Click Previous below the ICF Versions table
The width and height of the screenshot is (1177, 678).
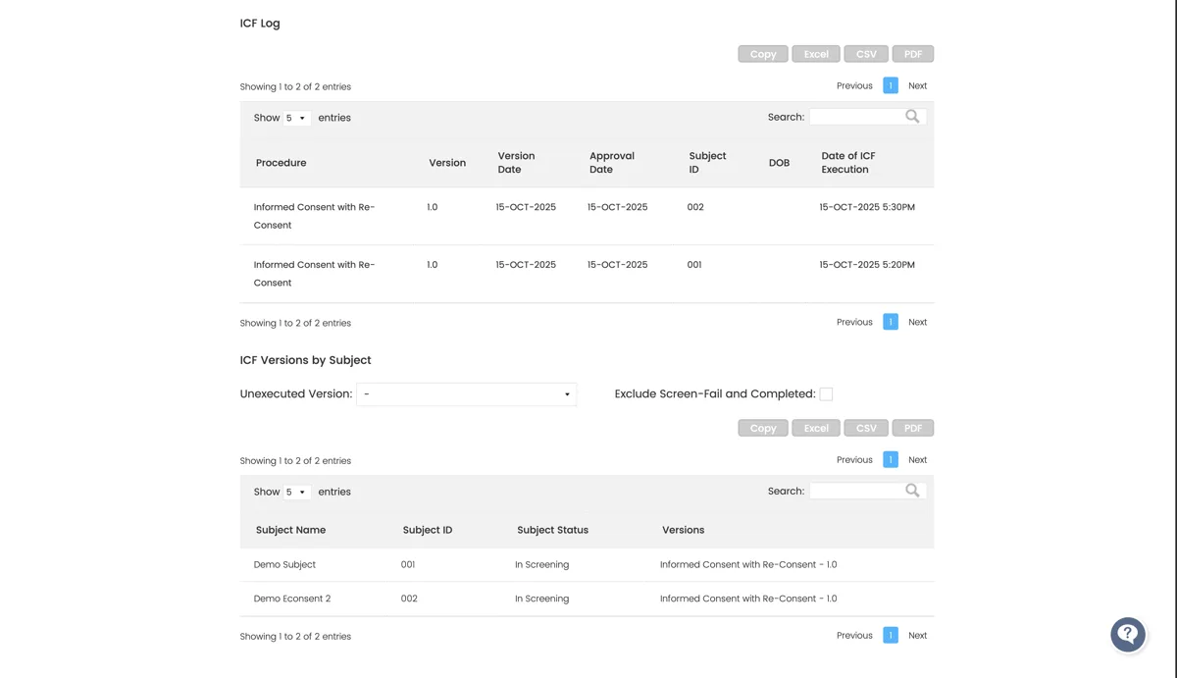(853, 635)
